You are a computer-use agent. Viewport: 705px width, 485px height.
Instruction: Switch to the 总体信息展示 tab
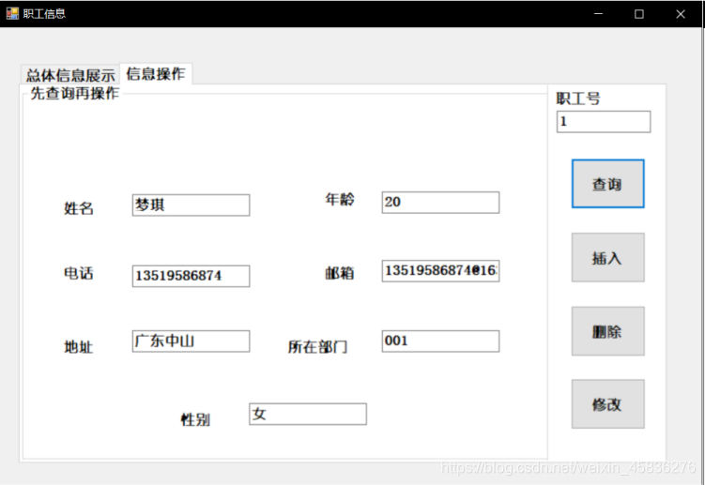click(70, 75)
